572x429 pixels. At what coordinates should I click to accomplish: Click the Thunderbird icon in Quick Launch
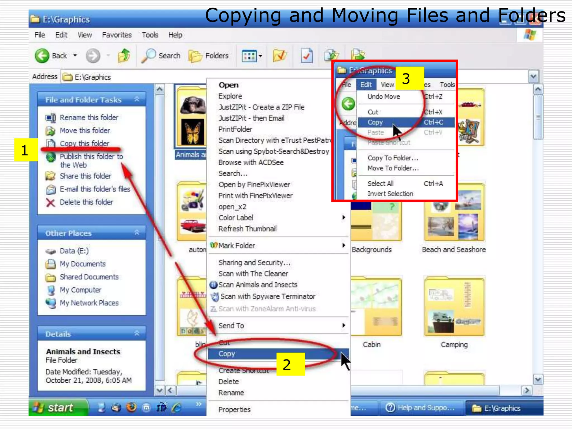point(116,408)
